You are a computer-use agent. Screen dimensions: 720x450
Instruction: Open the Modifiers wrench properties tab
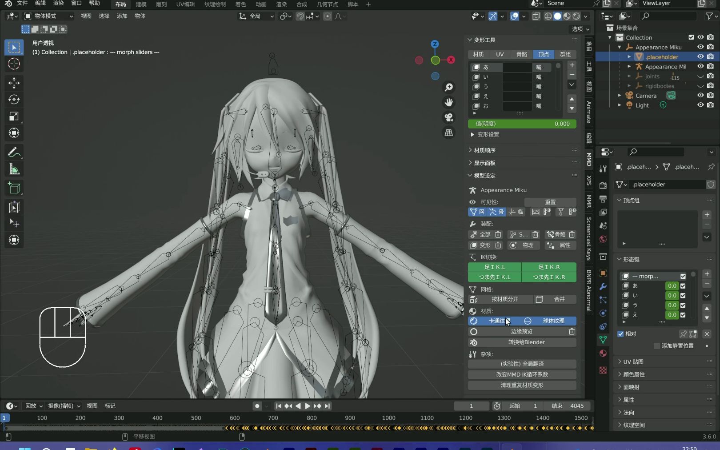coord(603,287)
